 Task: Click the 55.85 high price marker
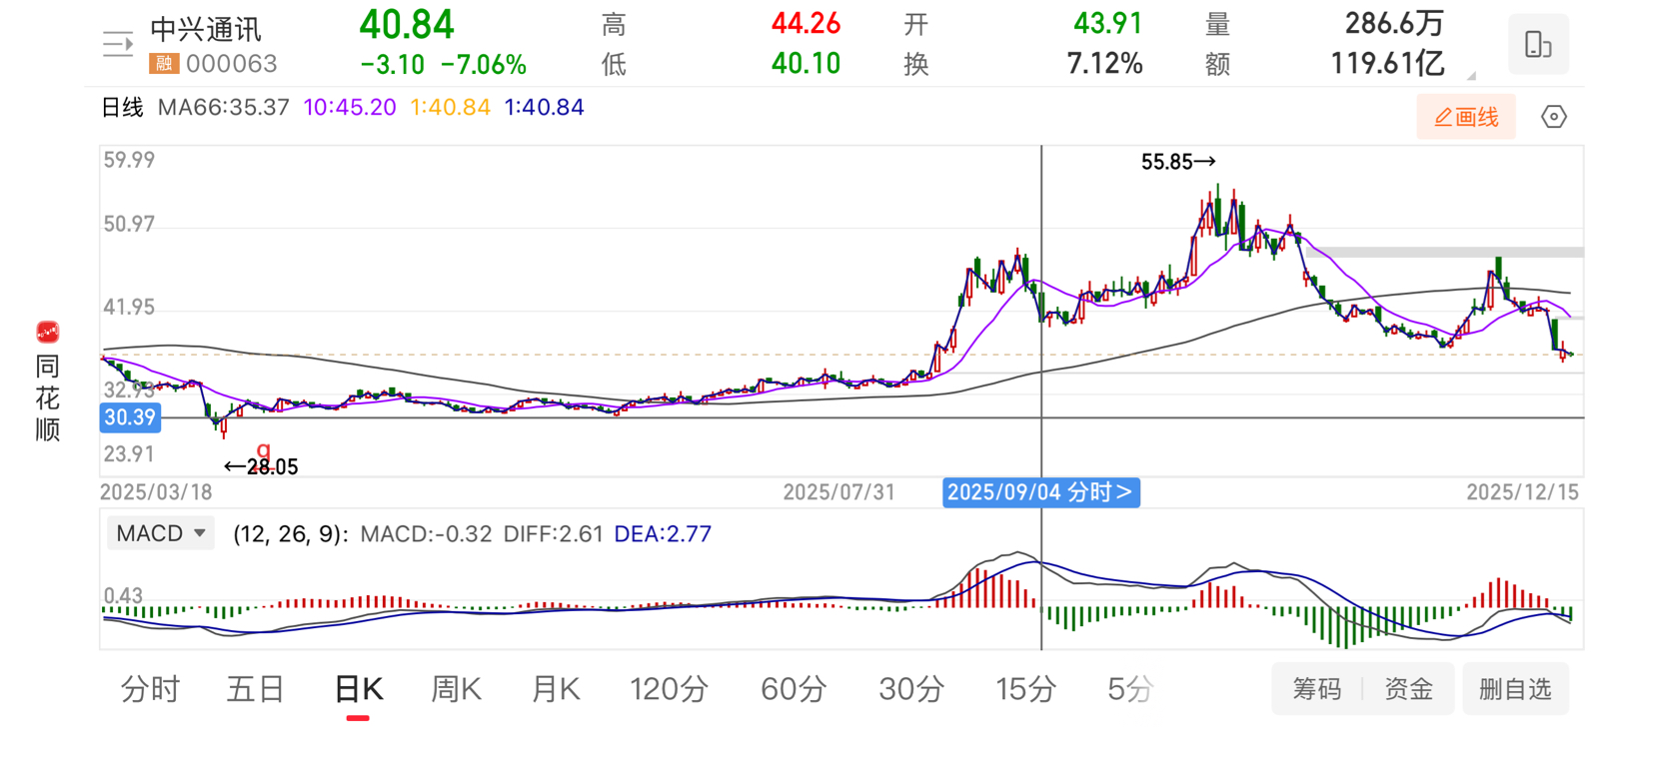[x=1178, y=162]
